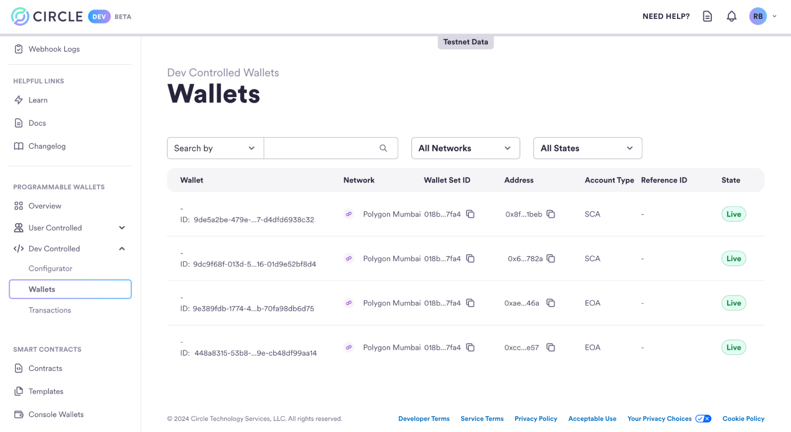The height and width of the screenshot is (432, 791).
Task: Click the Console Wallets wallet icon
Action: click(19, 414)
